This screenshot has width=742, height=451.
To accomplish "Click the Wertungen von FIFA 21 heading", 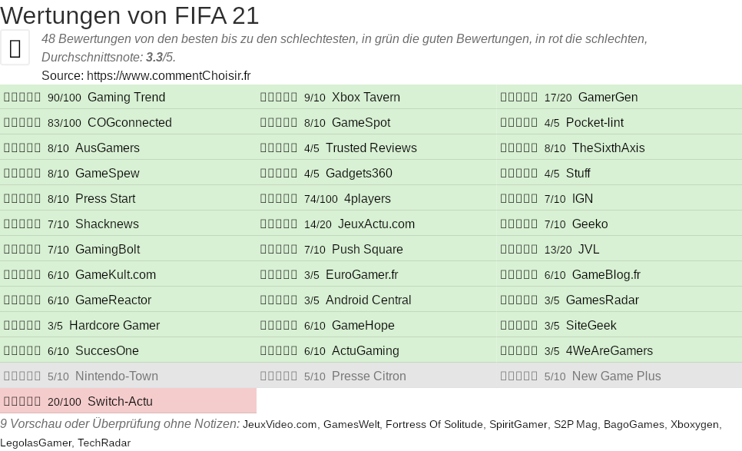I will click(x=130, y=15).
